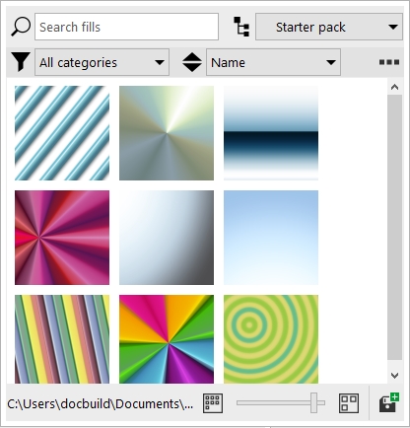The height and width of the screenshot is (428, 410).
Task: Click into the Search fills field
Action: tap(126, 27)
